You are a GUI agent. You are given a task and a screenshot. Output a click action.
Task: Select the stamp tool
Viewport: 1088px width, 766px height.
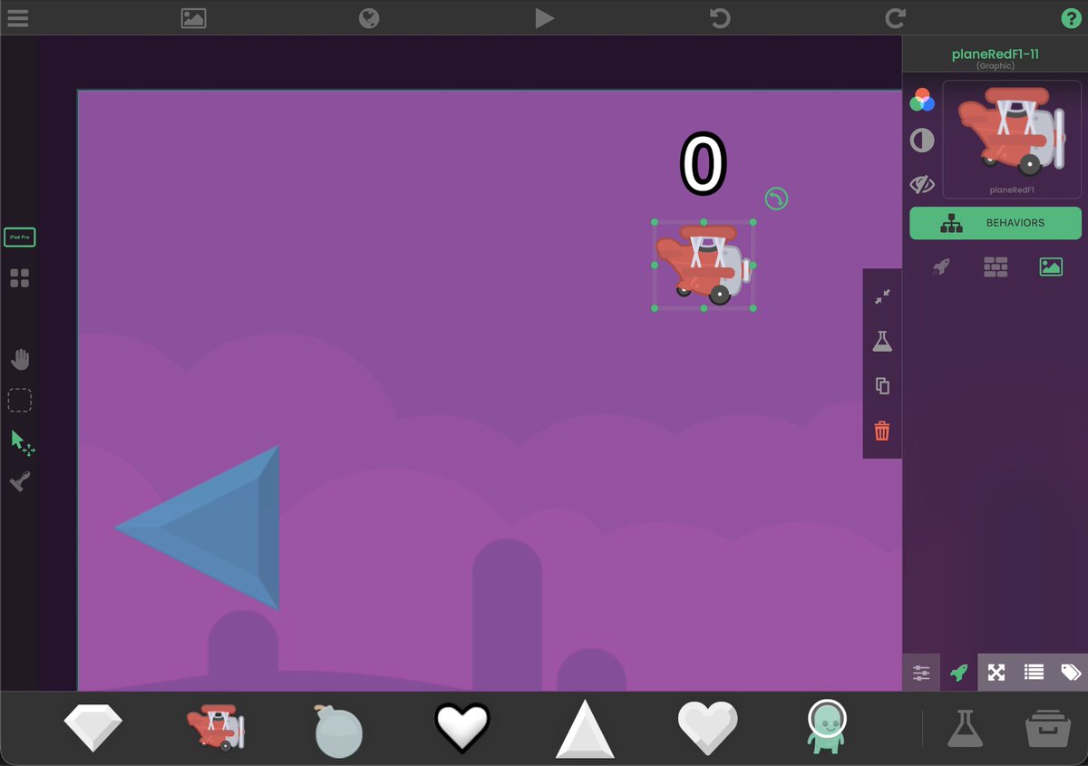[x=20, y=481]
